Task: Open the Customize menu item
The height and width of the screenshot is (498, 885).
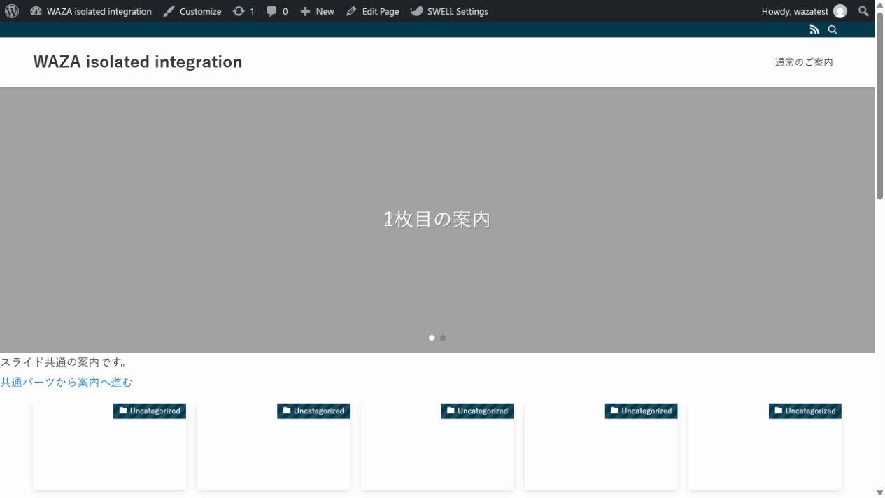Action: pos(192,11)
